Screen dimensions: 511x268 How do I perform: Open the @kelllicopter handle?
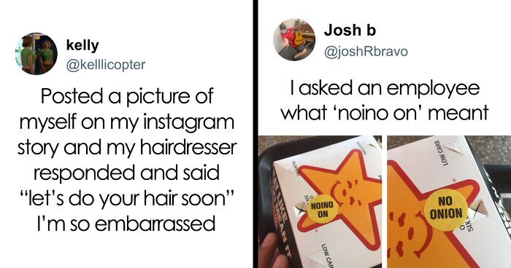(106, 65)
